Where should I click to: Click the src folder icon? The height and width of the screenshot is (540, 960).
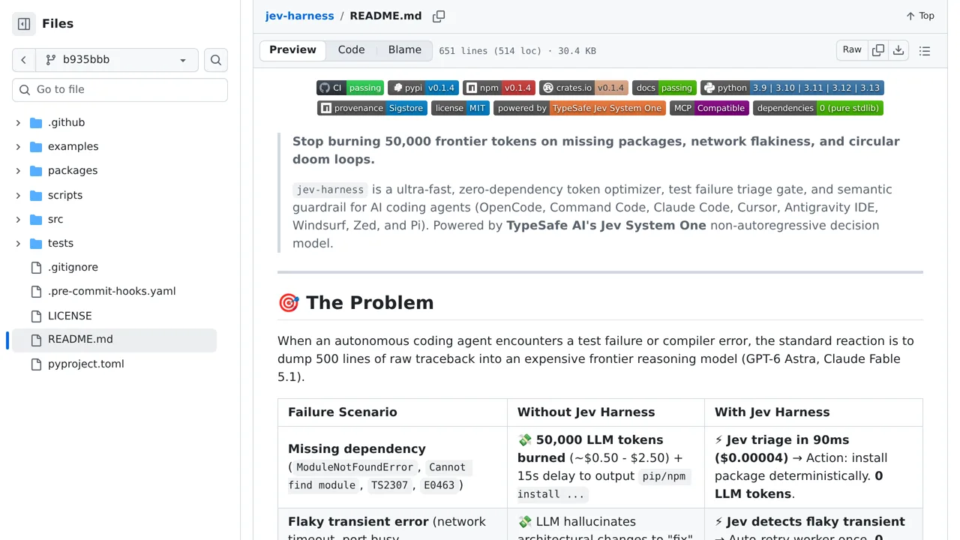tap(36, 219)
